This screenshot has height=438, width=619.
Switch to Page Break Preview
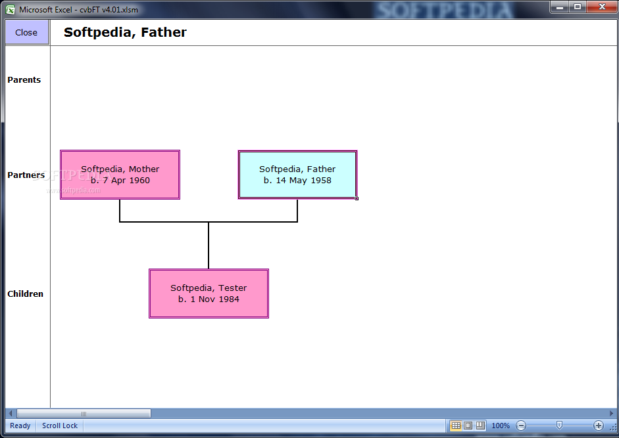pos(480,426)
